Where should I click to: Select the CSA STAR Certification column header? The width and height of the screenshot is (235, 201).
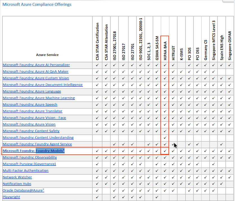click(97, 41)
